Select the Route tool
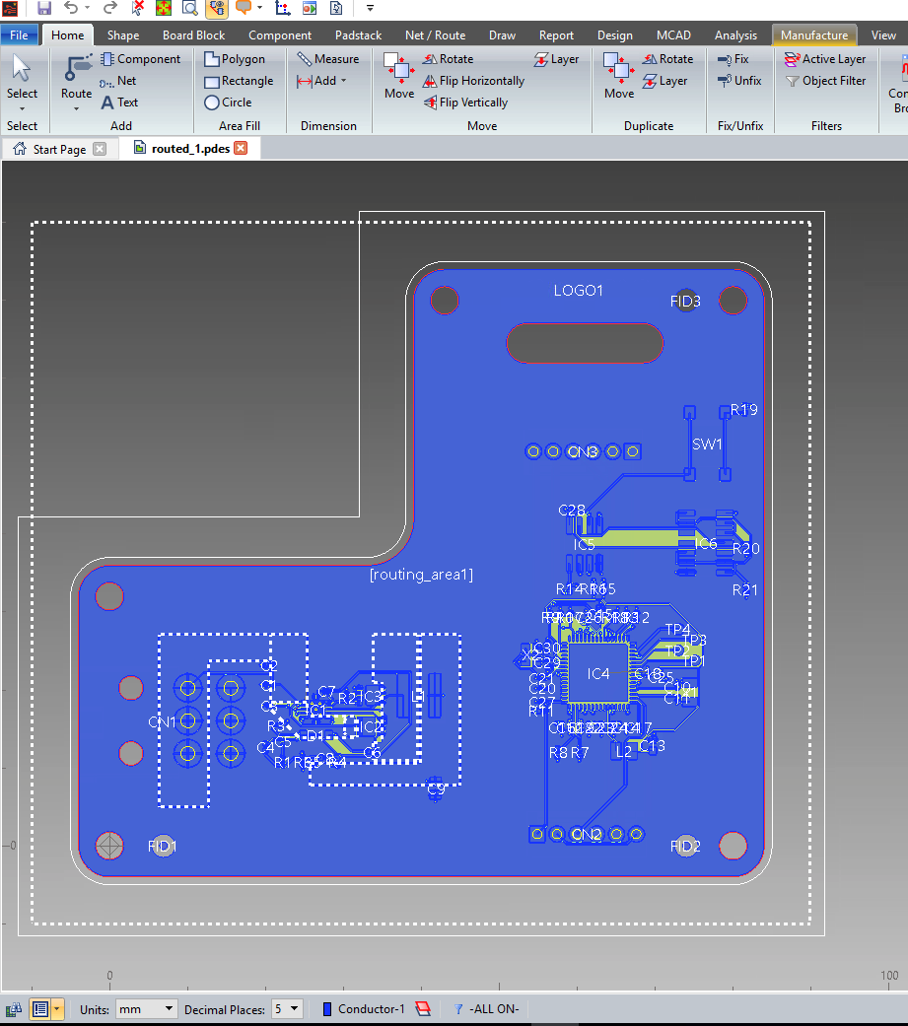Screen dimensions: 908x1026 76,77
